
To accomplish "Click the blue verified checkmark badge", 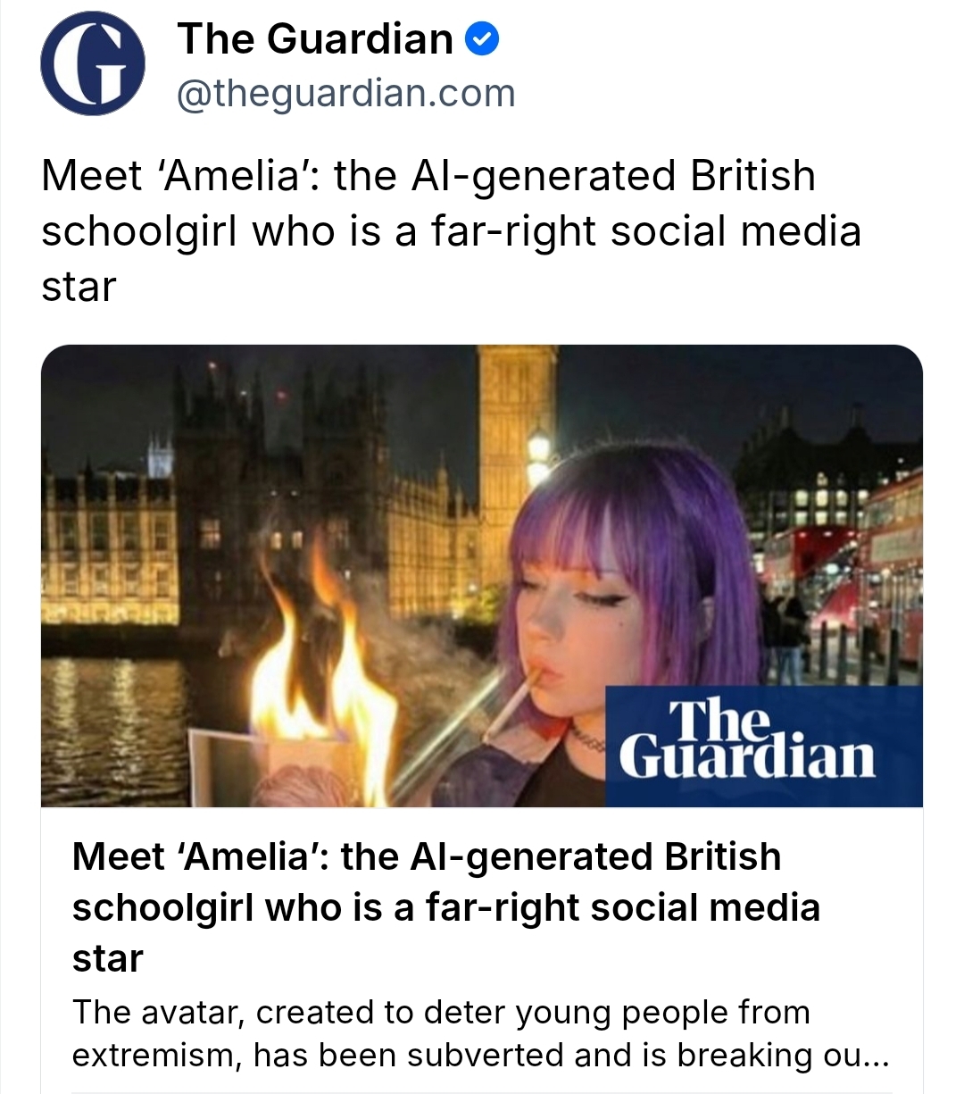I will click(483, 40).
